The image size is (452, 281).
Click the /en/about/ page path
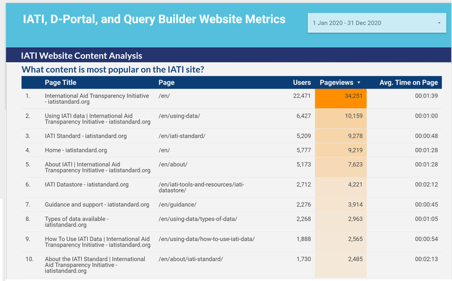tap(173, 165)
